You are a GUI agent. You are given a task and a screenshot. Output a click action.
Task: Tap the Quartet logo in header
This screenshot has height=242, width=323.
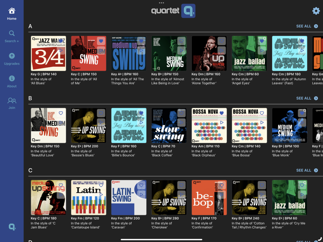(x=173, y=11)
